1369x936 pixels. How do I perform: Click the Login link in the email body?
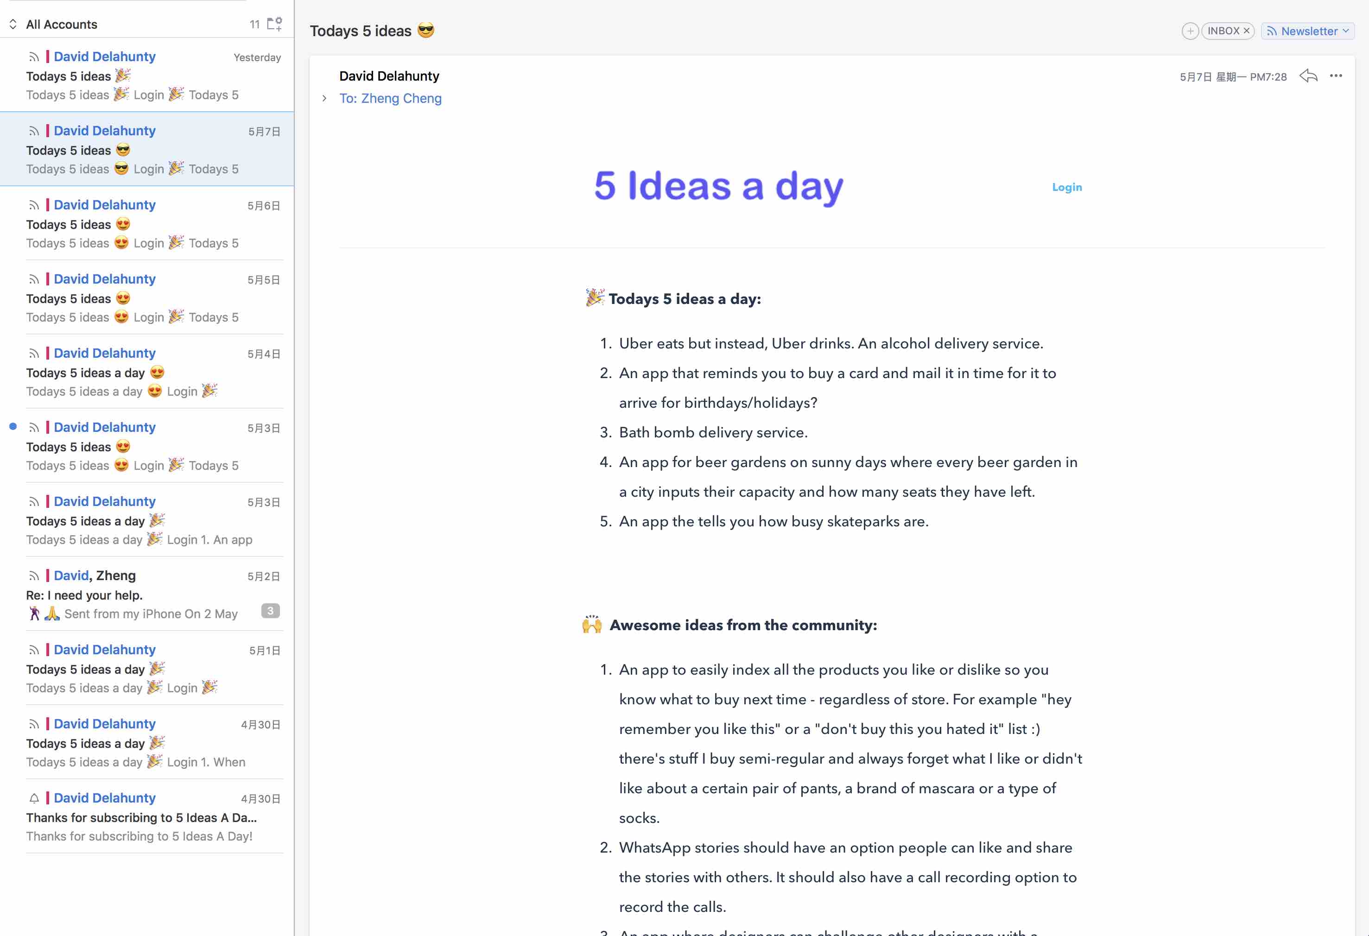pyautogui.click(x=1067, y=187)
